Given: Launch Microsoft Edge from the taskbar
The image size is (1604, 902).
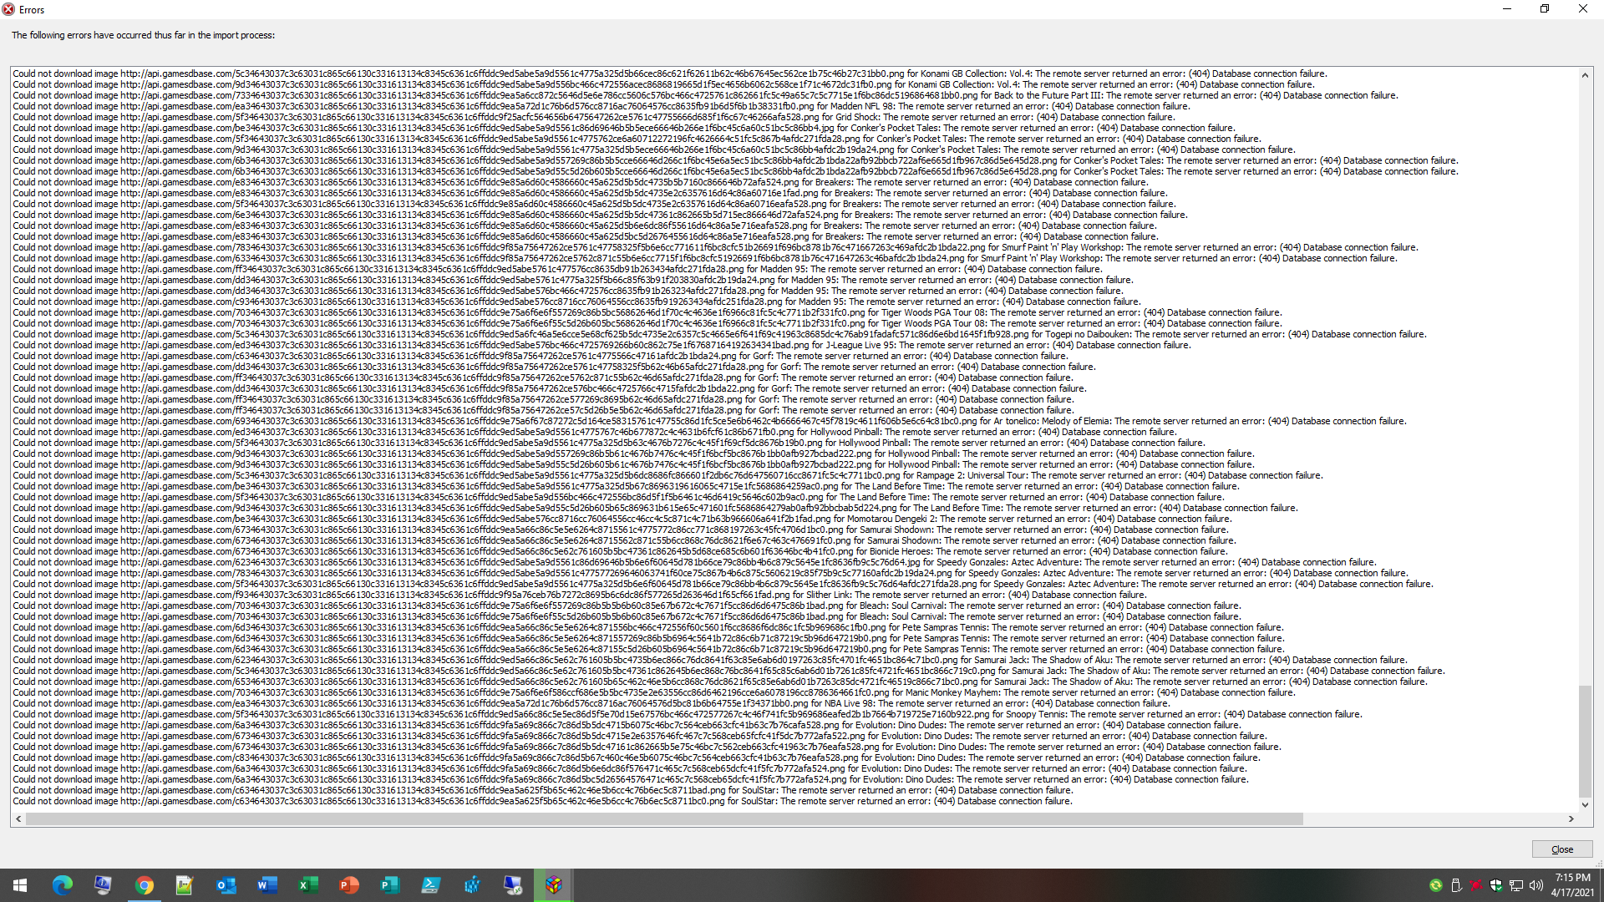Looking at the screenshot, I should pyautogui.click(x=63, y=885).
